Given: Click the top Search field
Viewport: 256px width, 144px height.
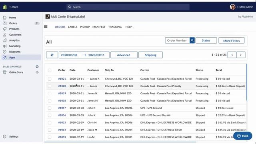Looking at the screenshot, I should [x=128, y=7].
